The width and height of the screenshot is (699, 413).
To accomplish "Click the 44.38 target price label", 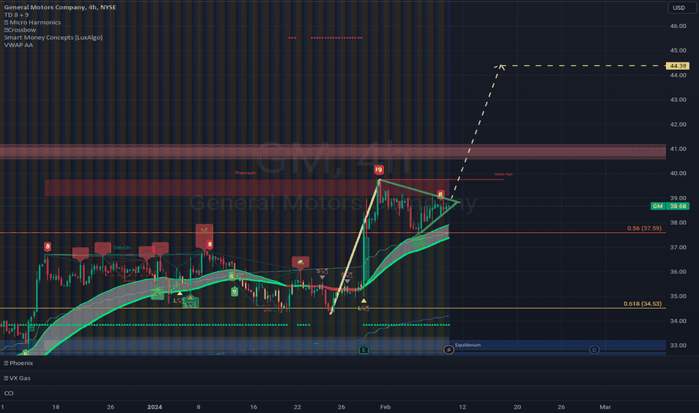I will (x=678, y=66).
